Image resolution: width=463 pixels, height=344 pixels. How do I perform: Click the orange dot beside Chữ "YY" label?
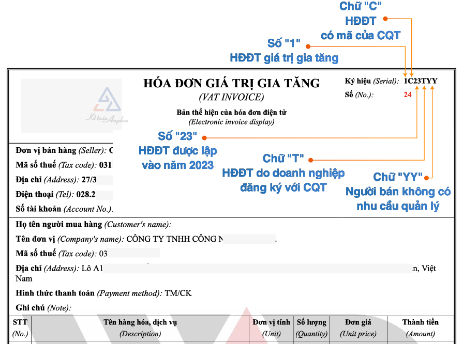tap(428, 178)
